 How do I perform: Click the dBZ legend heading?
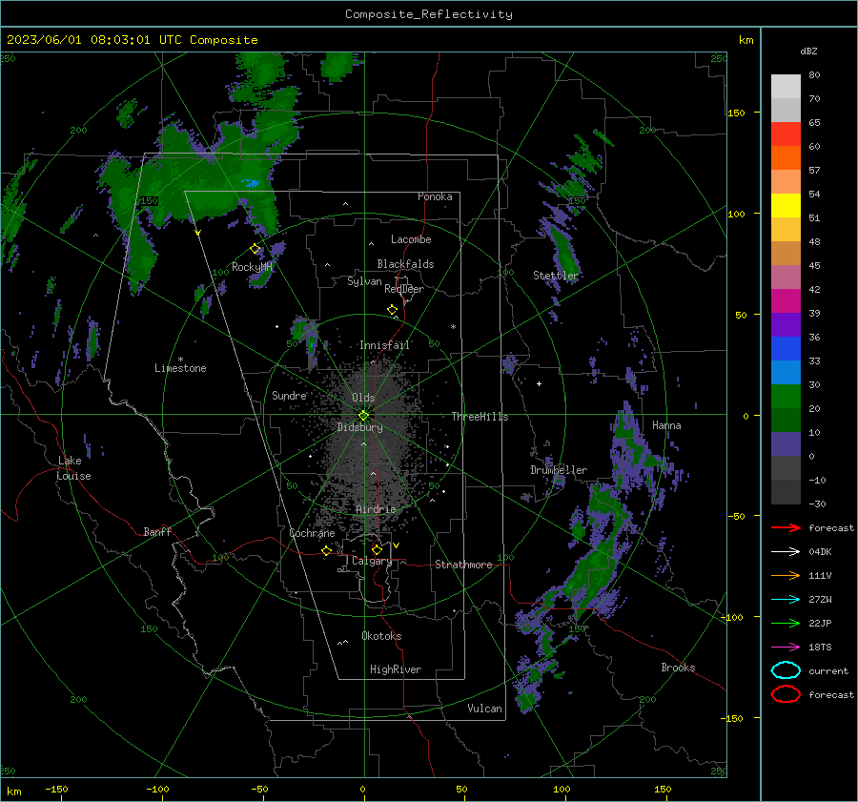pos(808,51)
